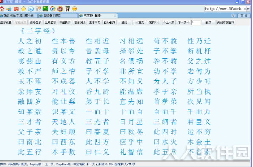Click the 显示设置 button
The image size is (253, 167).
[x=6, y=22]
